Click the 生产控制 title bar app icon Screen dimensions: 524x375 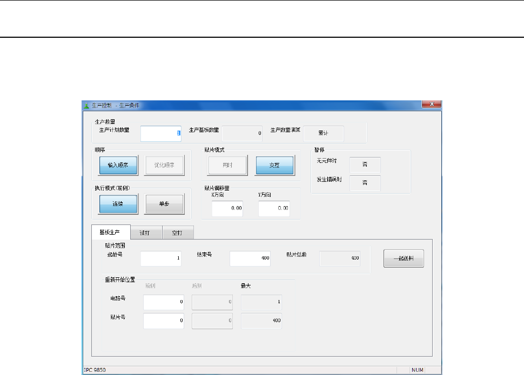(86, 105)
